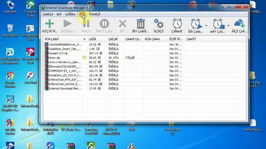Open the Network desktop icon
The image size is (266, 149).
point(10,7)
